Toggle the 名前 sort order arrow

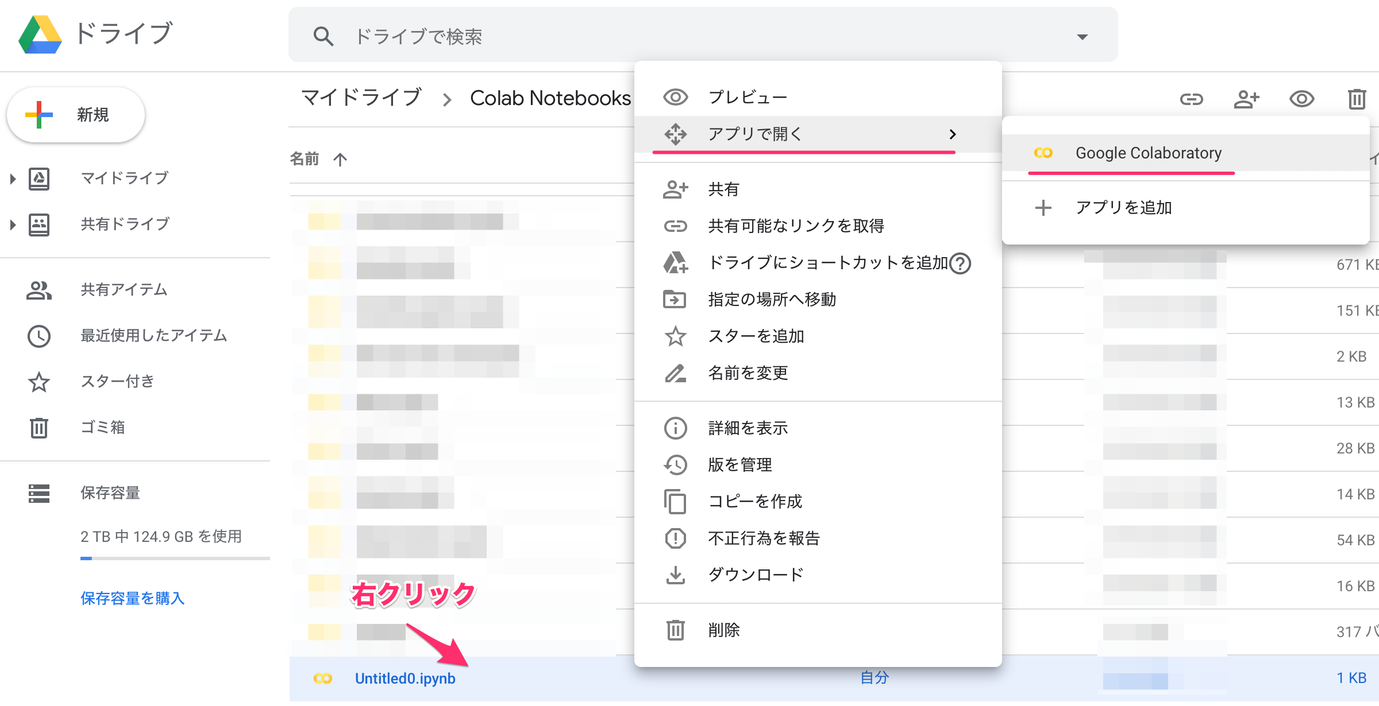pyautogui.click(x=340, y=159)
